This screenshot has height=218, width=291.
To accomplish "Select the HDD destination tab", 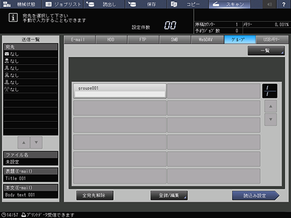I will click(x=111, y=39).
